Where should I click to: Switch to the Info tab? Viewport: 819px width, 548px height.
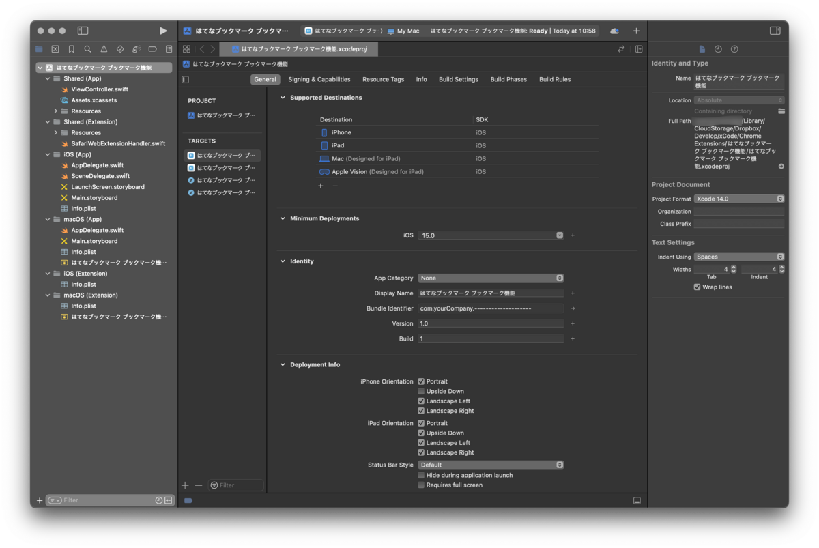click(422, 79)
